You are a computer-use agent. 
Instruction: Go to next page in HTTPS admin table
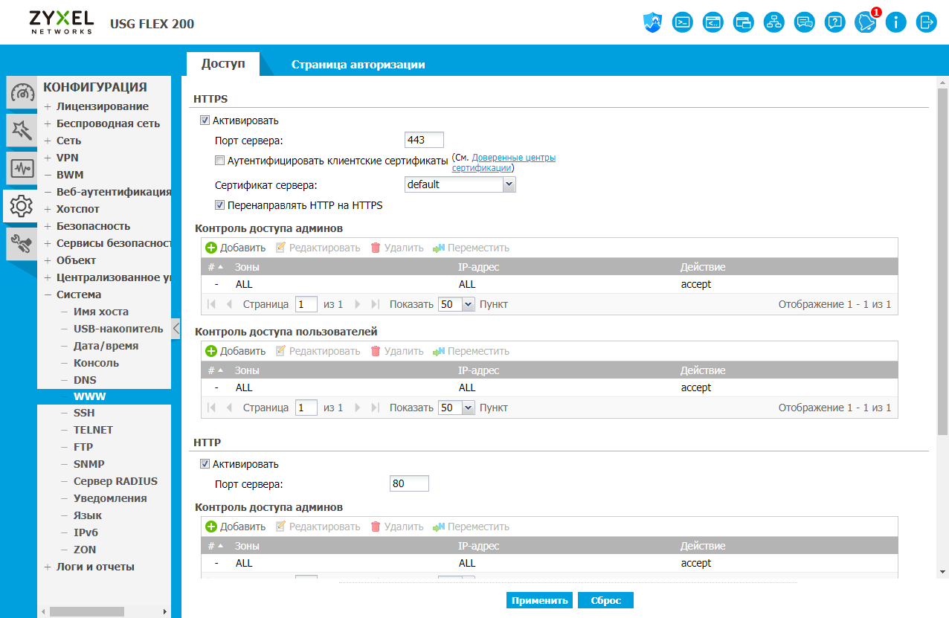pos(358,304)
